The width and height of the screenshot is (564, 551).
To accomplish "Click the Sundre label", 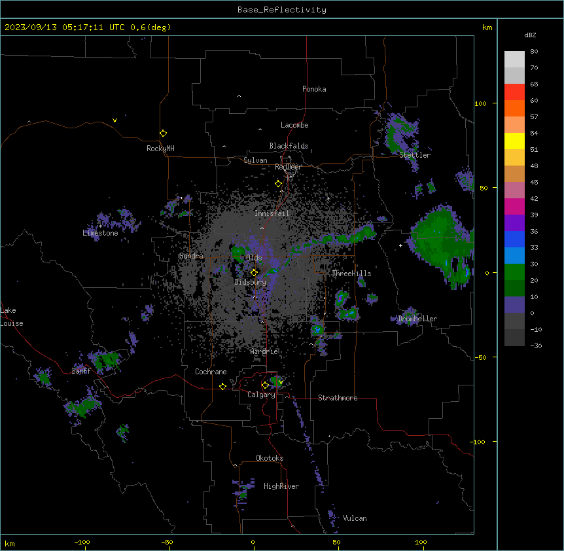I will click(x=191, y=256).
